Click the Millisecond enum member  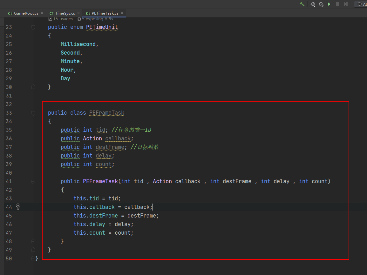(78, 44)
